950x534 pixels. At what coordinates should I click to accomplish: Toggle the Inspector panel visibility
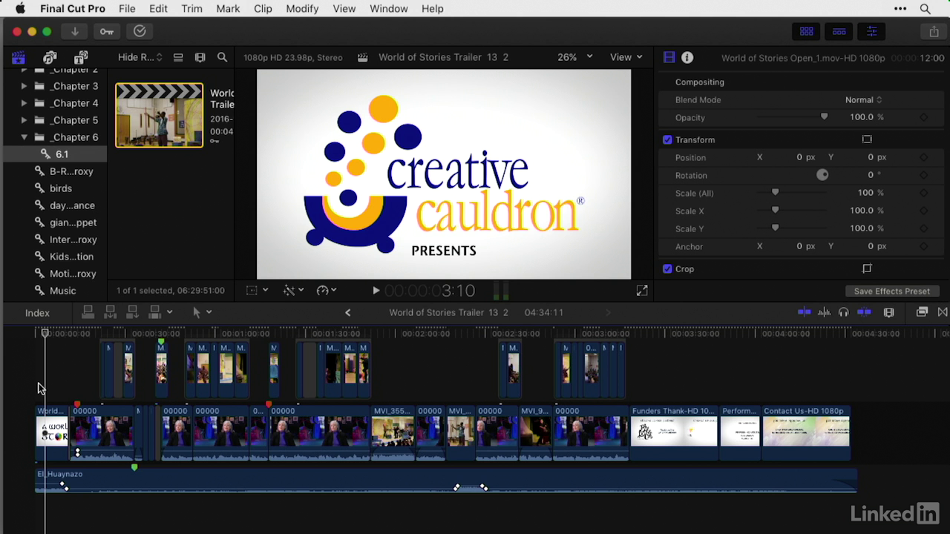pos(871,31)
